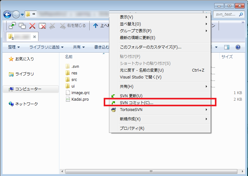Choose プロパティ(R) menu item

coord(160,128)
